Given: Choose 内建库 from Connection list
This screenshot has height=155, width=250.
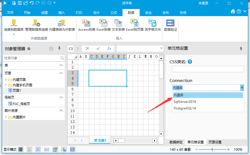Looking at the screenshot, I should (x=208, y=95).
